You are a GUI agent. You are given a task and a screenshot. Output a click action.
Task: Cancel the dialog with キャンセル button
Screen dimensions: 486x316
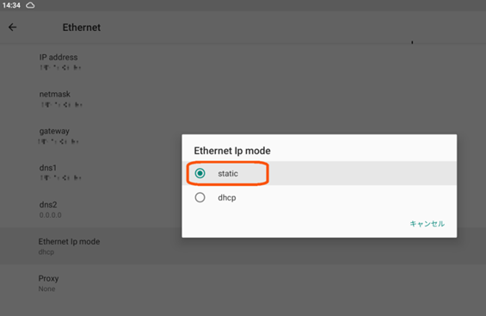(x=428, y=224)
